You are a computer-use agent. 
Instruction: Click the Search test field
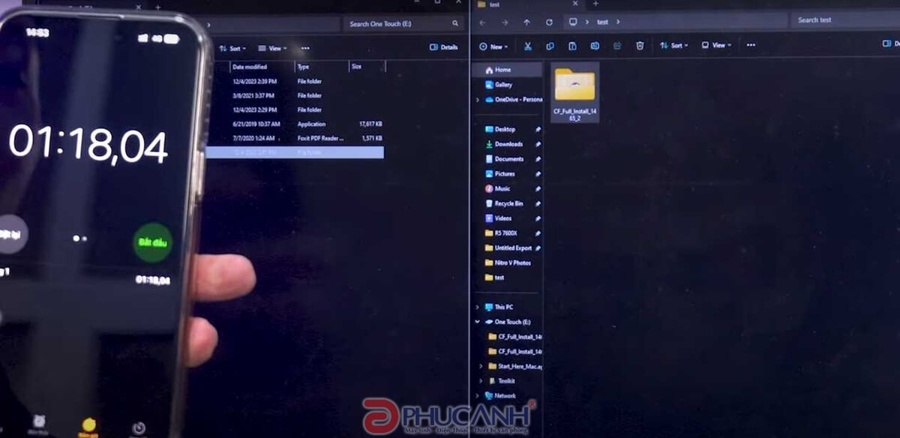(x=845, y=20)
